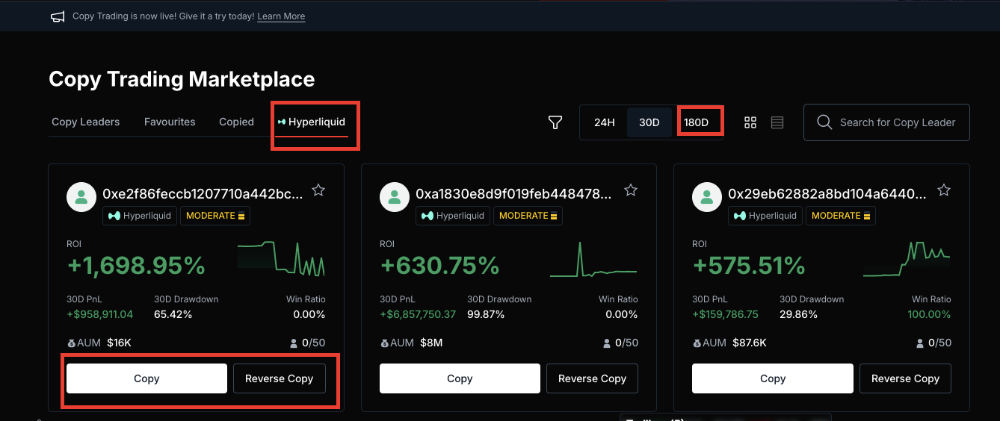
Task: Set timeframe to 30D
Action: pos(649,122)
